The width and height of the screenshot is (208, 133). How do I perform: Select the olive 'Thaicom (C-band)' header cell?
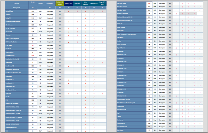pyautogui.click(x=60, y=4)
